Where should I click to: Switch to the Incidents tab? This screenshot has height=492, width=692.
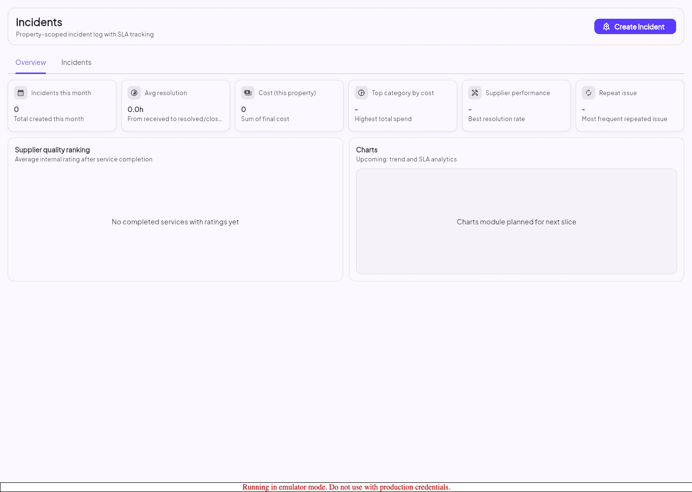pyautogui.click(x=76, y=62)
